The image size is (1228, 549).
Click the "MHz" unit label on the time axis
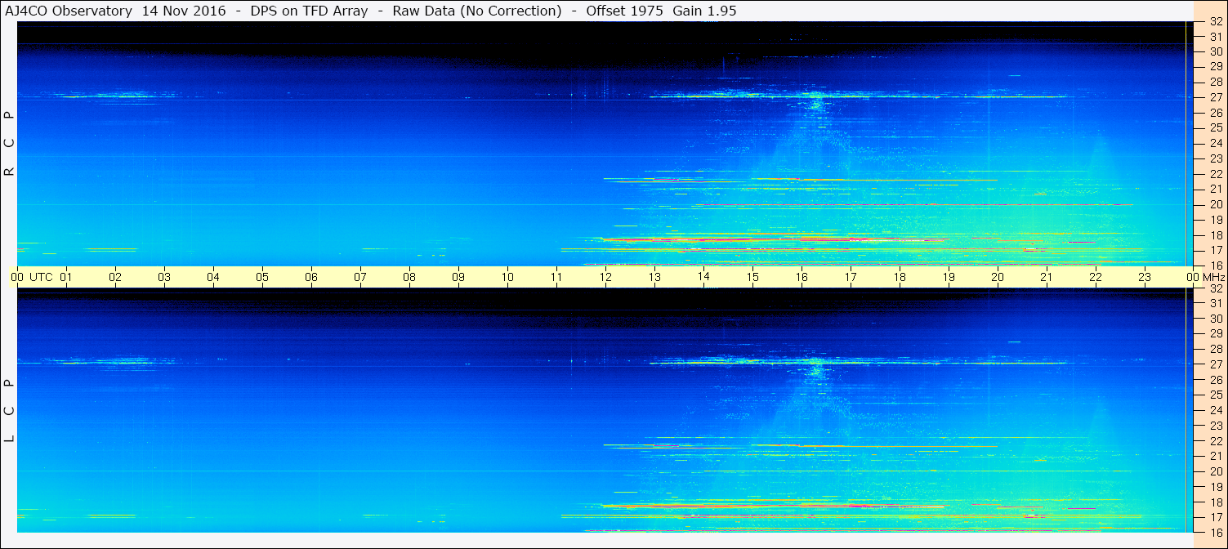(1212, 277)
